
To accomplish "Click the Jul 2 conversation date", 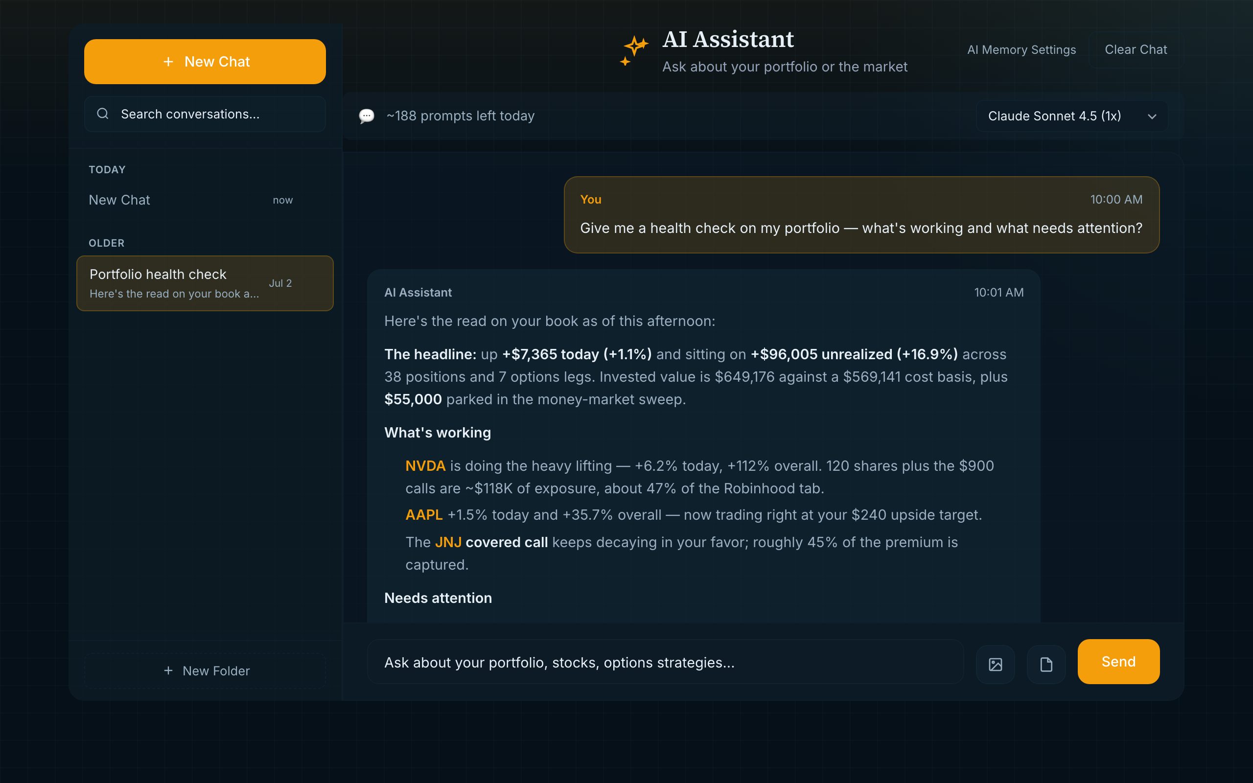I will [280, 283].
